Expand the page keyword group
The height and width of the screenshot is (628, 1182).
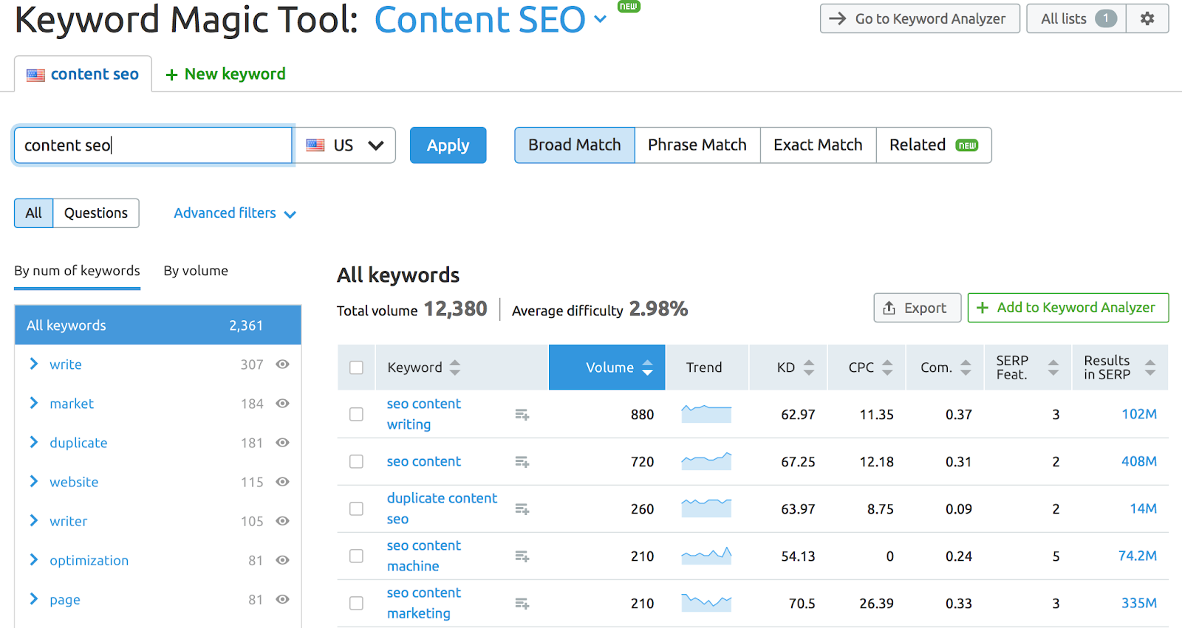pyautogui.click(x=33, y=598)
